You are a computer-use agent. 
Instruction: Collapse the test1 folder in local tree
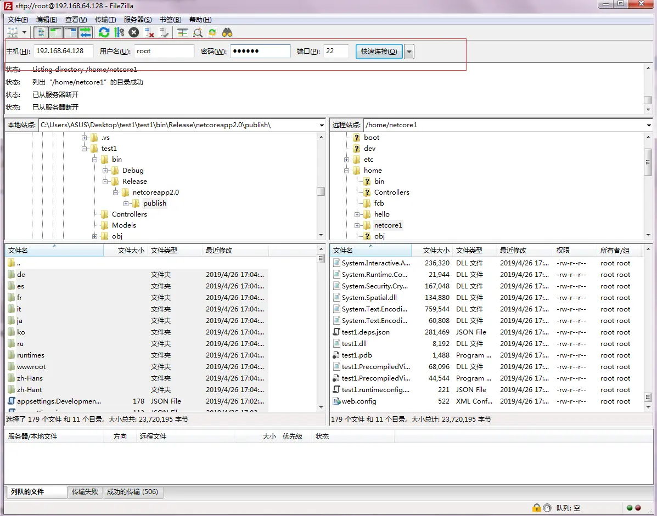[84, 149]
